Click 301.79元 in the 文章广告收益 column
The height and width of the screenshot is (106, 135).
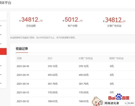point(84,84)
